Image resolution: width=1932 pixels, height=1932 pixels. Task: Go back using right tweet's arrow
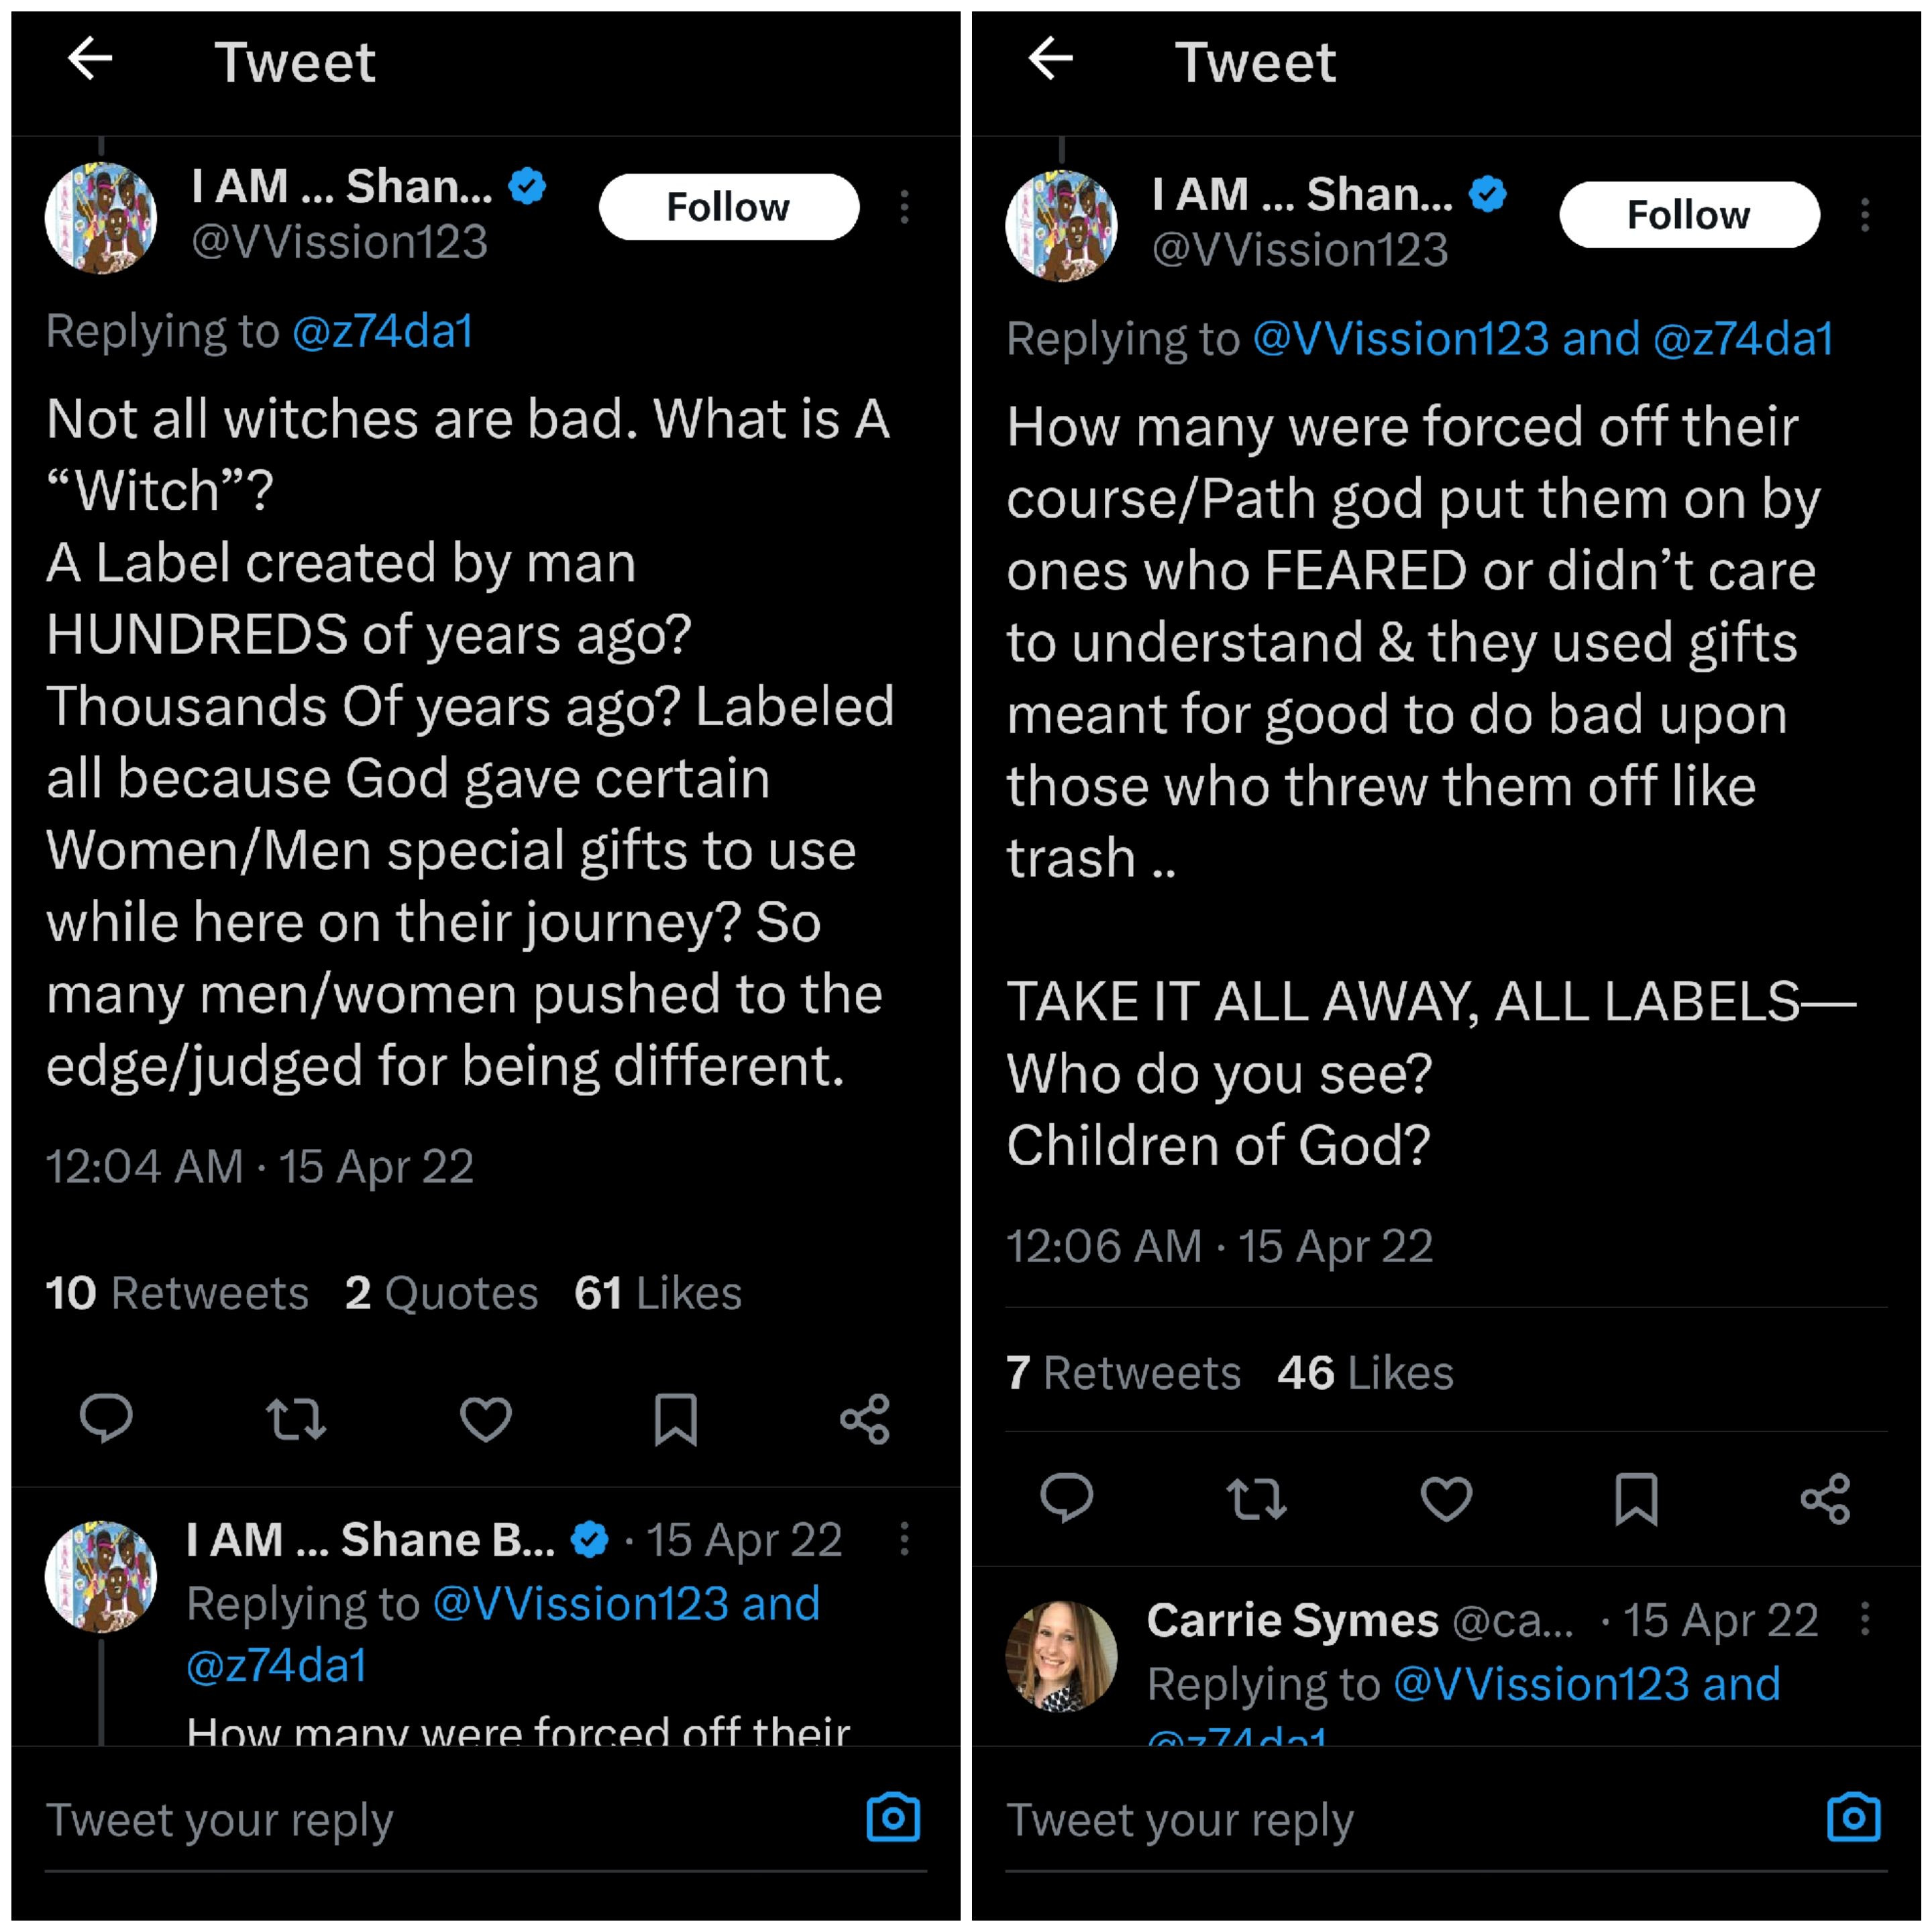[x=1050, y=59]
